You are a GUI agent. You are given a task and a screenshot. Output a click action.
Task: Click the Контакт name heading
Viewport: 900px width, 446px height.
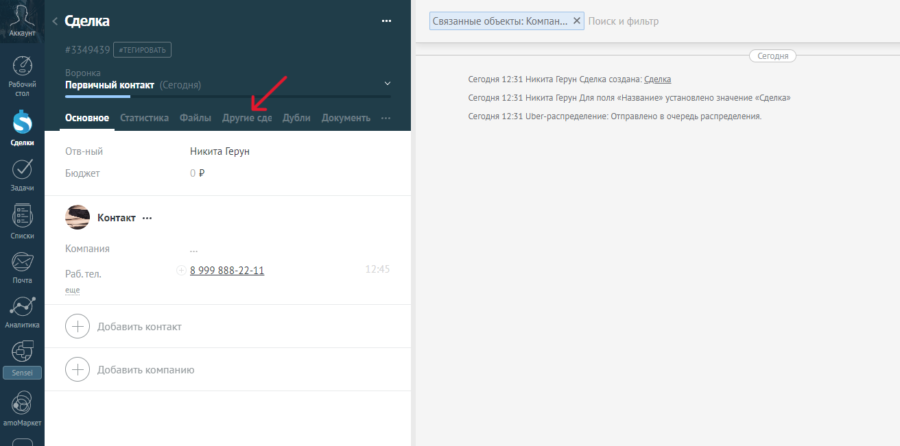coord(117,218)
